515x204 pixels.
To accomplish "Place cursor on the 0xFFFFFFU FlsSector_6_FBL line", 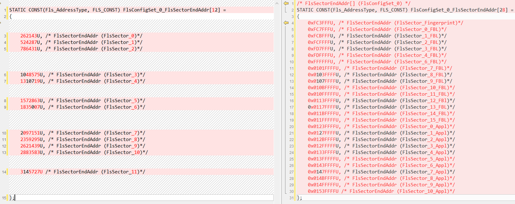I will [x=406, y=62].
